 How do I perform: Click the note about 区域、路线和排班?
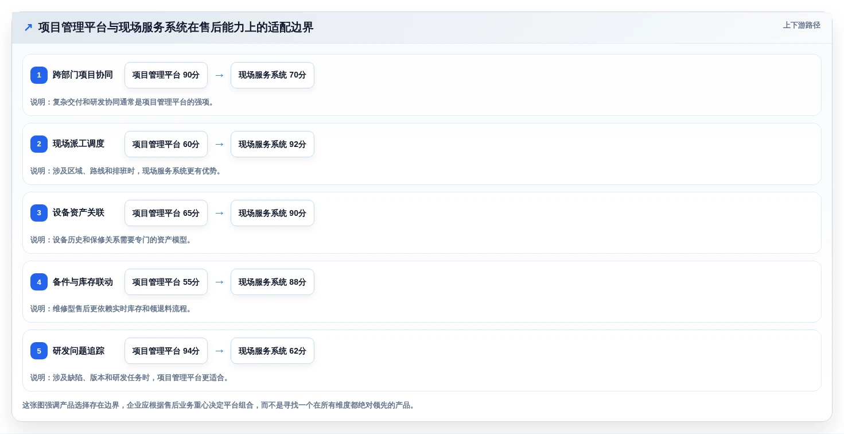pyautogui.click(x=126, y=171)
